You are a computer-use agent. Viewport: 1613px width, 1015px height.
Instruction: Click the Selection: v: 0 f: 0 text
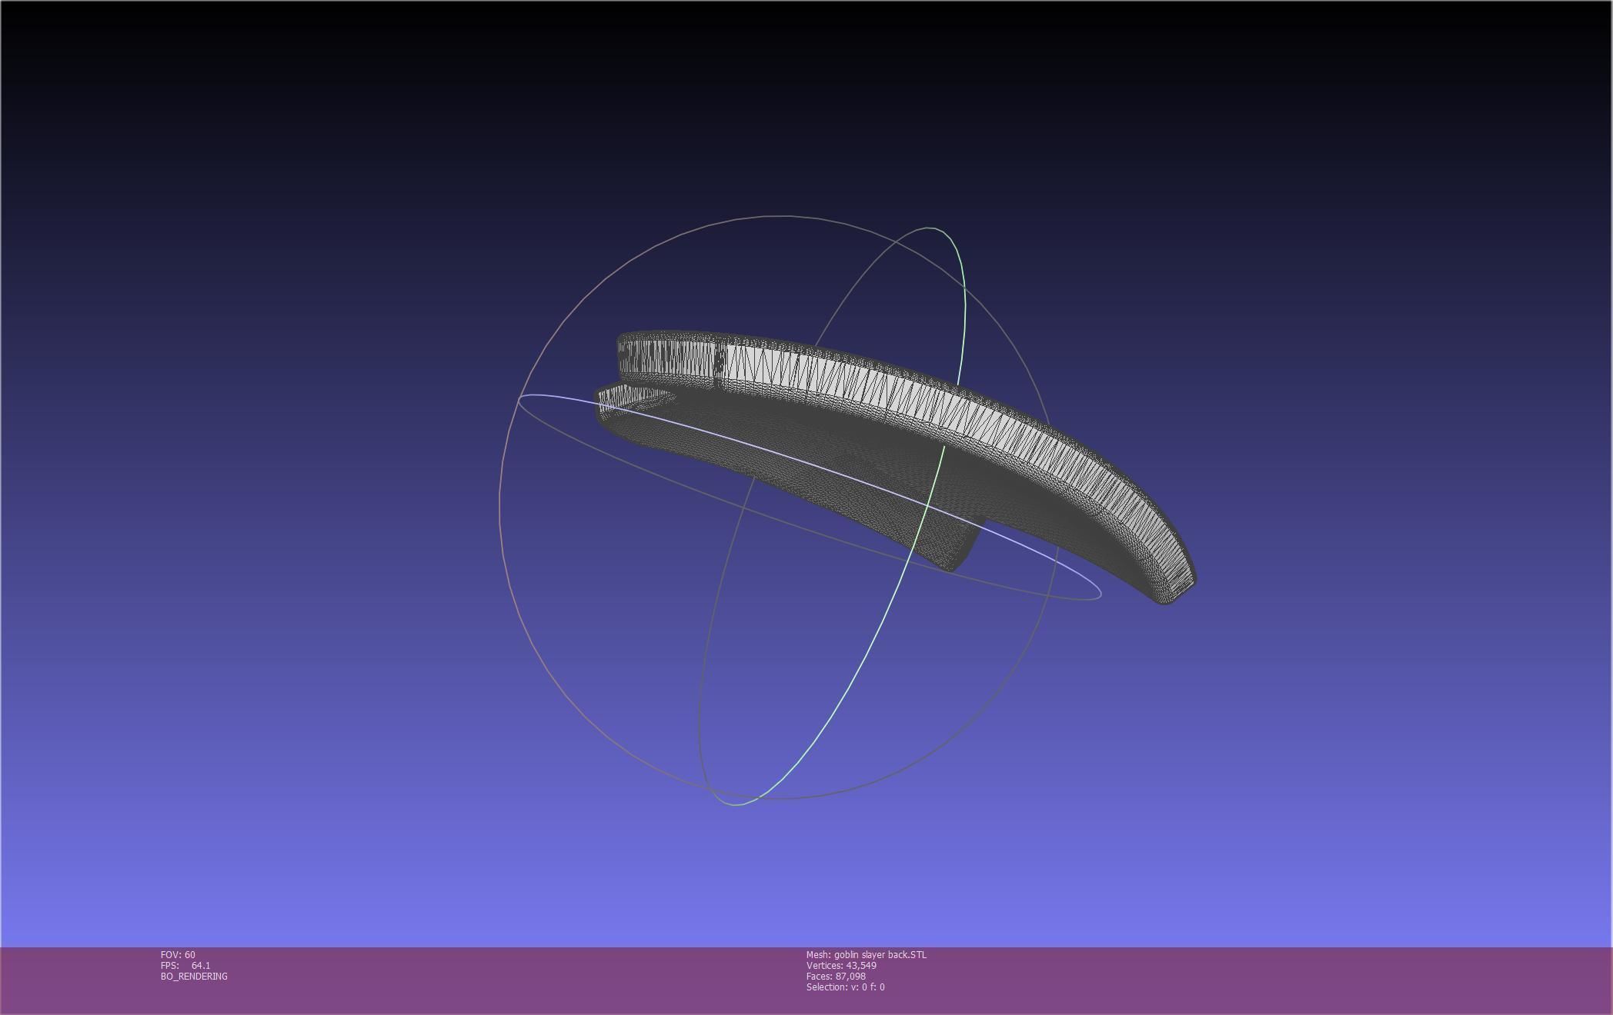pyautogui.click(x=845, y=987)
